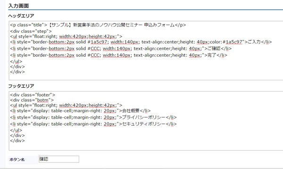Click the last </div> in footer textarea

(x=17, y=141)
